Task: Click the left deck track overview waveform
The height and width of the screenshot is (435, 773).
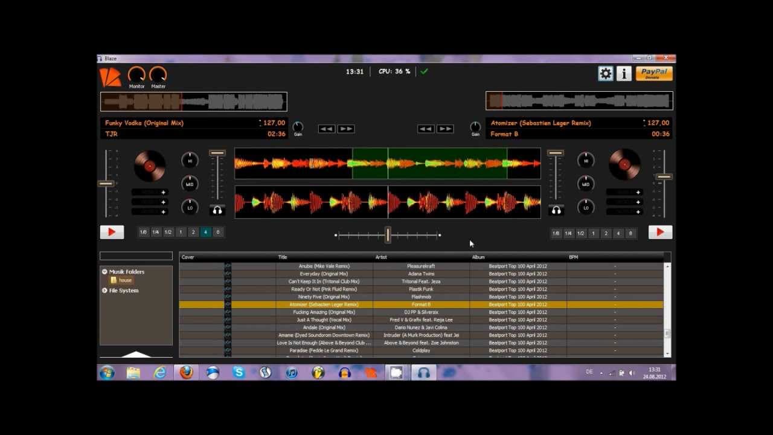Action: 193,101
